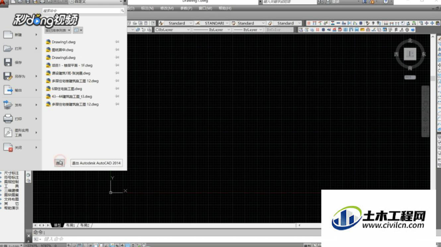Click the Open (打开) folder icon
441x247 pixels.
8,48
